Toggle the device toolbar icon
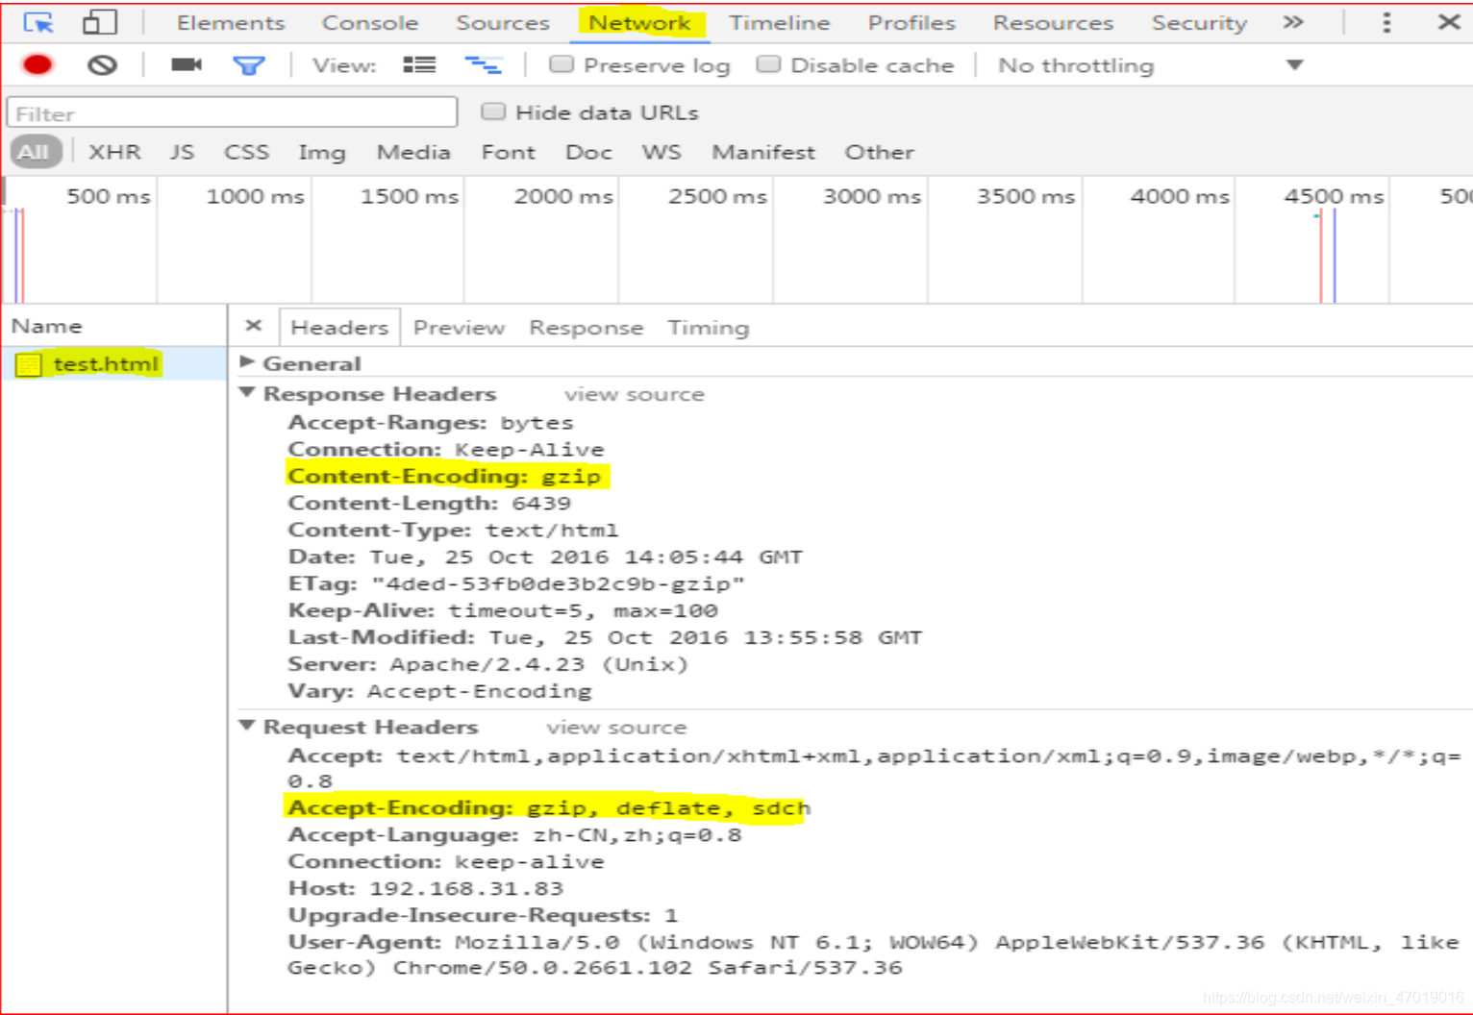1473x1015 pixels. tap(100, 22)
